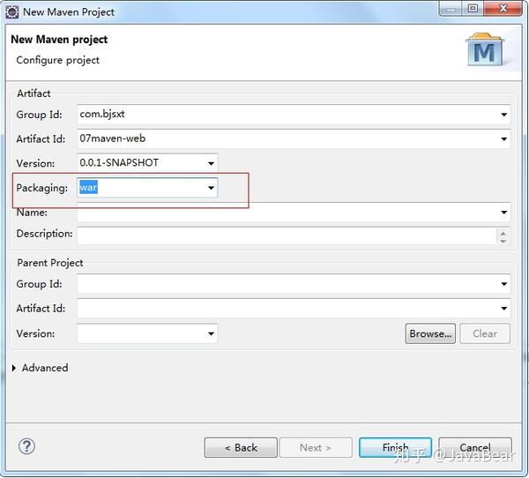The width and height of the screenshot is (529, 478).
Task: Click the Next > button
Action: pyautogui.click(x=316, y=448)
